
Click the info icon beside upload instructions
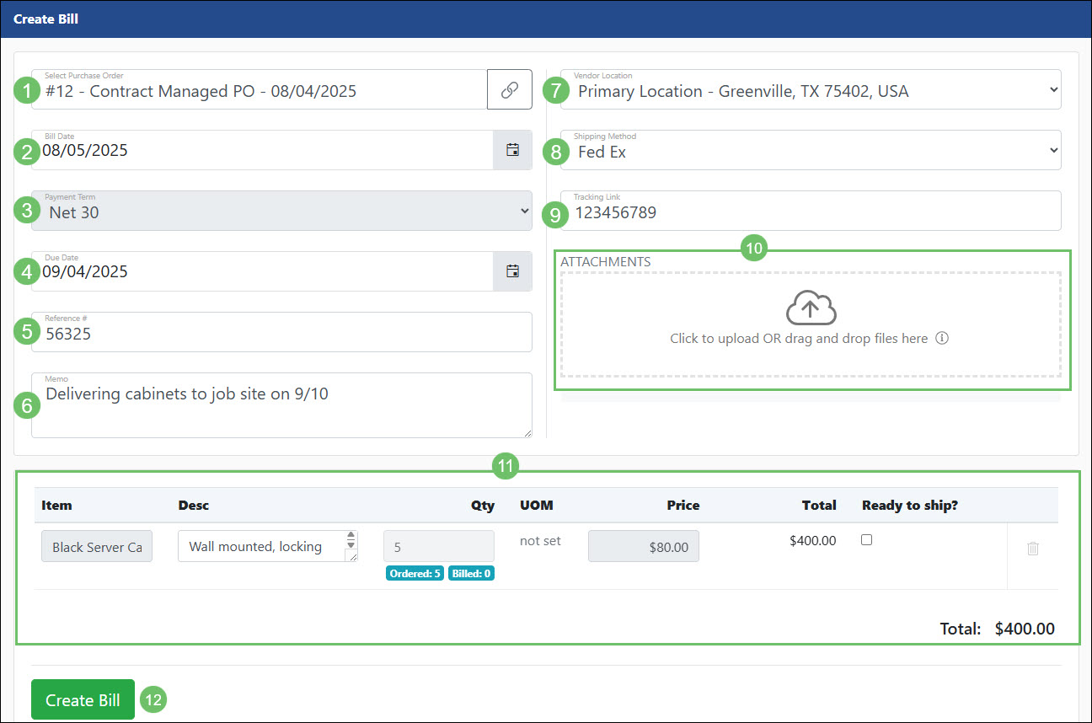pos(942,338)
